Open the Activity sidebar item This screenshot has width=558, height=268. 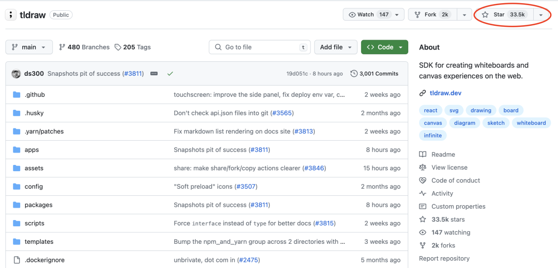(442, 193)
